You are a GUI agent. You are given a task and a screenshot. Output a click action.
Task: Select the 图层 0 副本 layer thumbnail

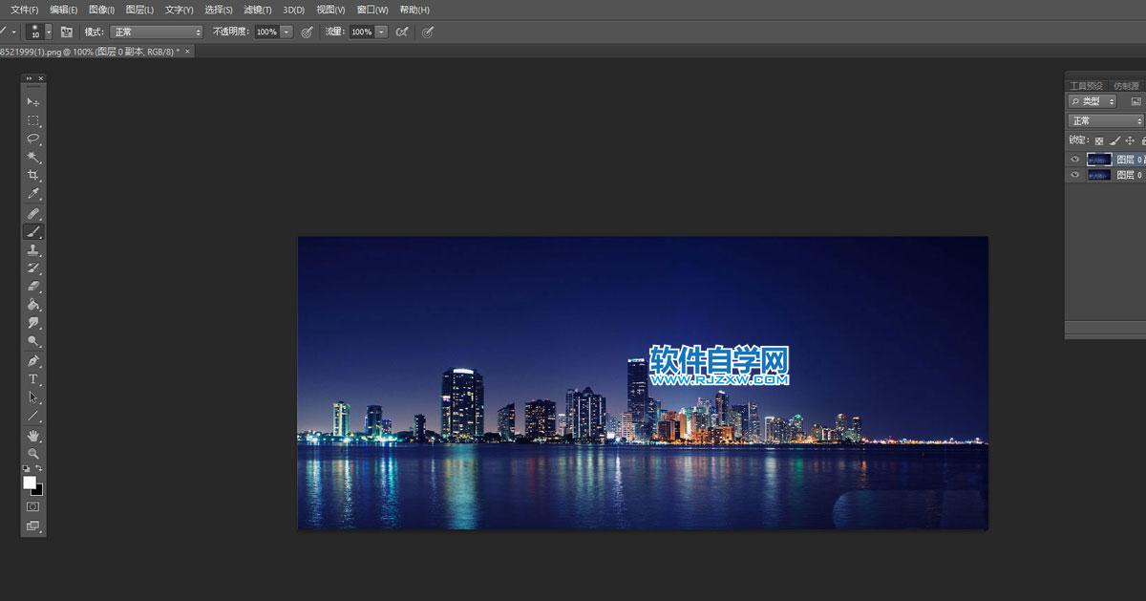(x=1099, y=160)
